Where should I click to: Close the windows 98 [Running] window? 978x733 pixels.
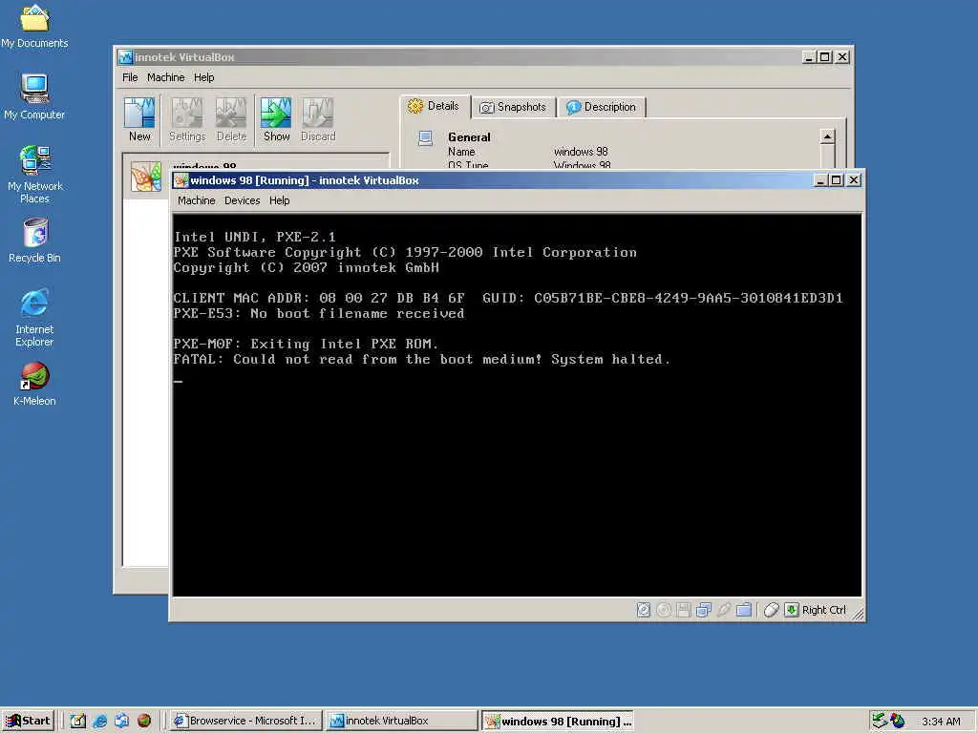point(854,180)
